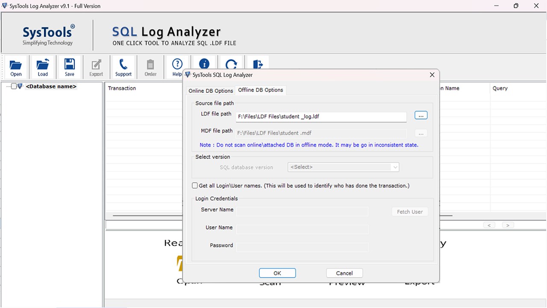Click the info About icon in toolbar
This screenshot has width=547, height=308.
(204, 63)
